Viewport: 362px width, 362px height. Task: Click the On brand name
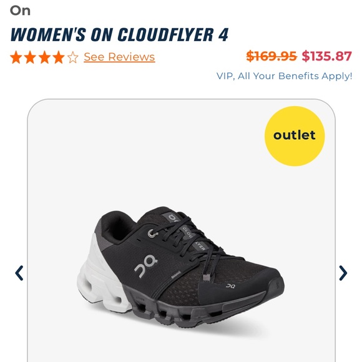[x=20, y=11]
